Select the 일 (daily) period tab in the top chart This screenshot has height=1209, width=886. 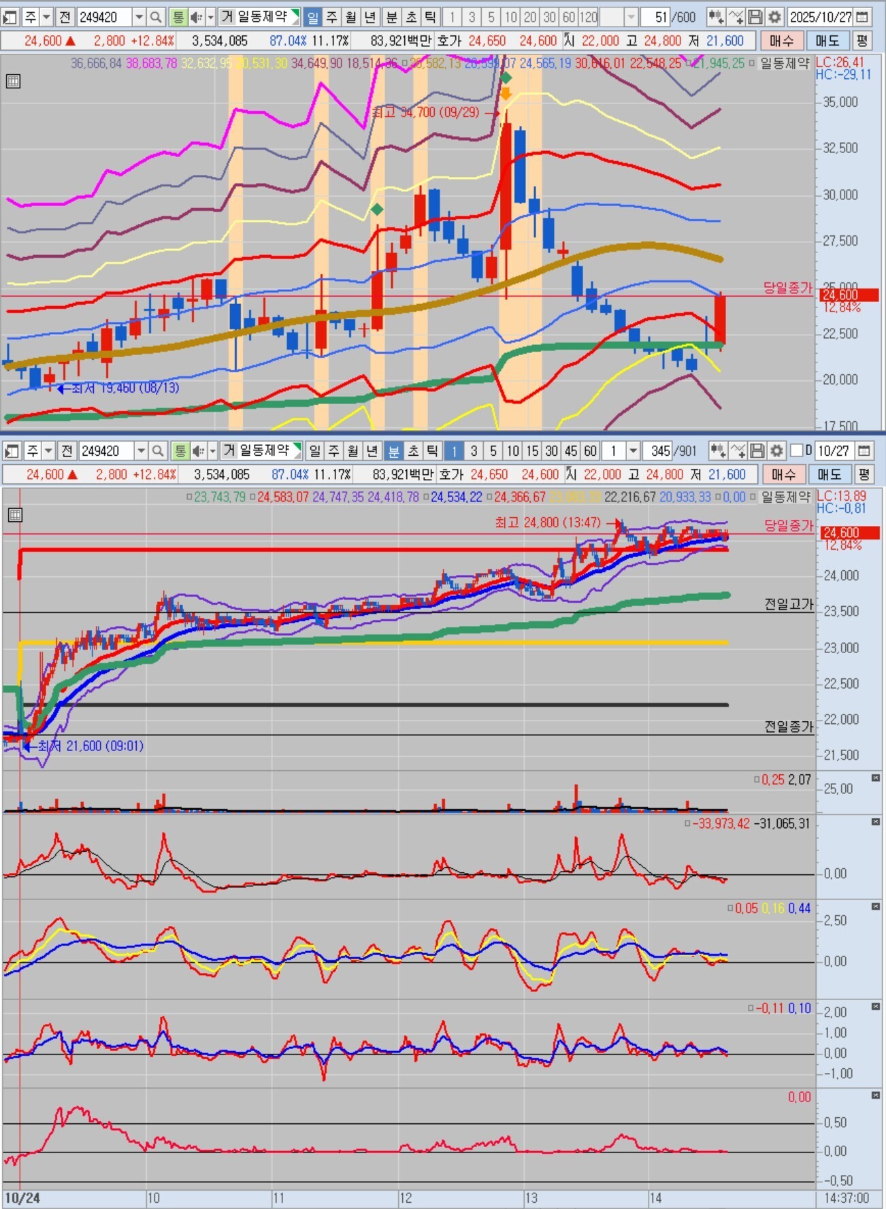(x=312, y=17)
